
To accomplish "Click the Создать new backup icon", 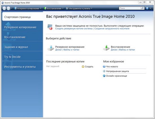I will tap(83, 67).
